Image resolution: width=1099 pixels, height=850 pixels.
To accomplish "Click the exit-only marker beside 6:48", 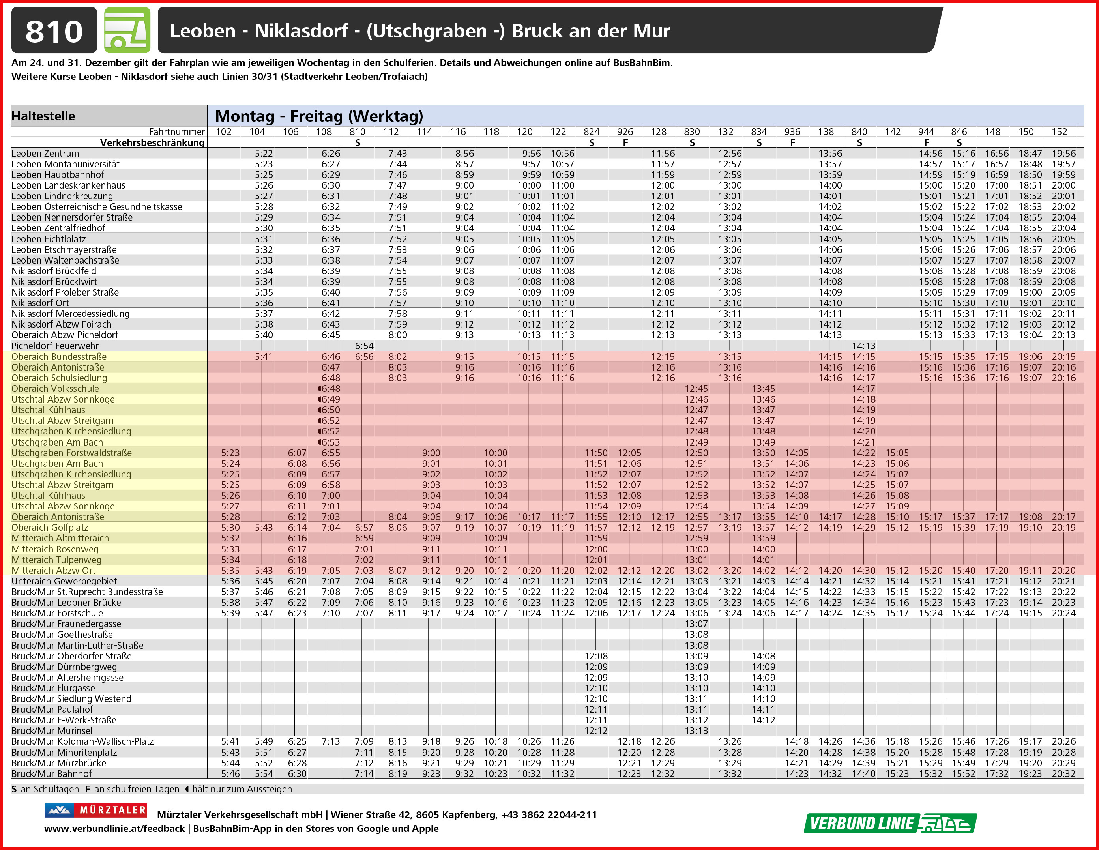I will 320,389.
